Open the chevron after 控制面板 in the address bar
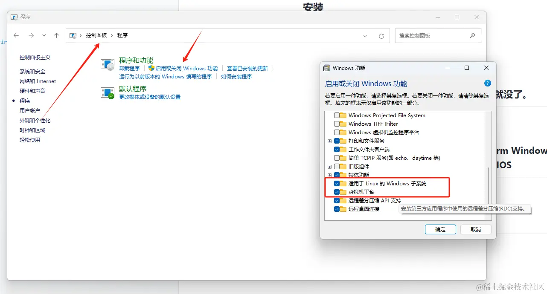 112,35
